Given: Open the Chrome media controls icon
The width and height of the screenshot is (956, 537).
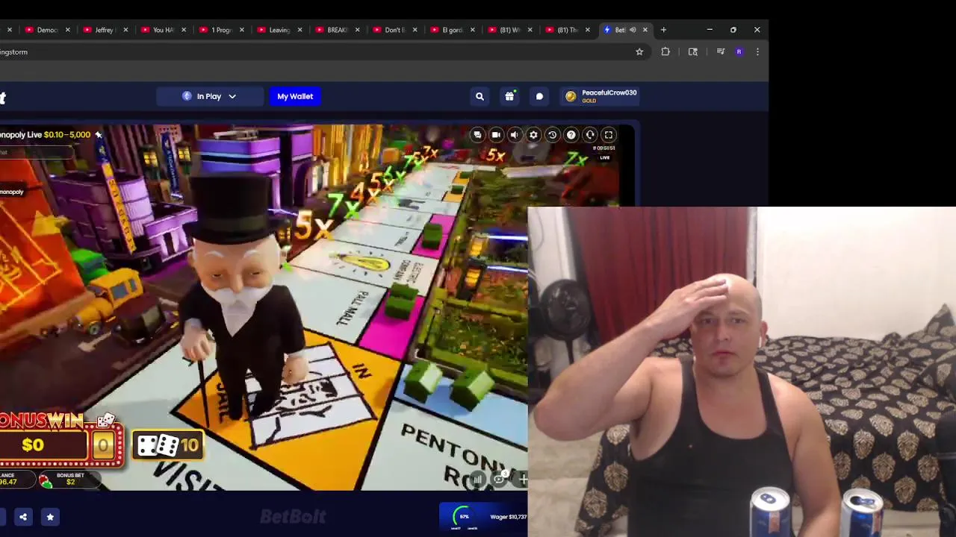Looking at the screenshot, I should (720, 51).
